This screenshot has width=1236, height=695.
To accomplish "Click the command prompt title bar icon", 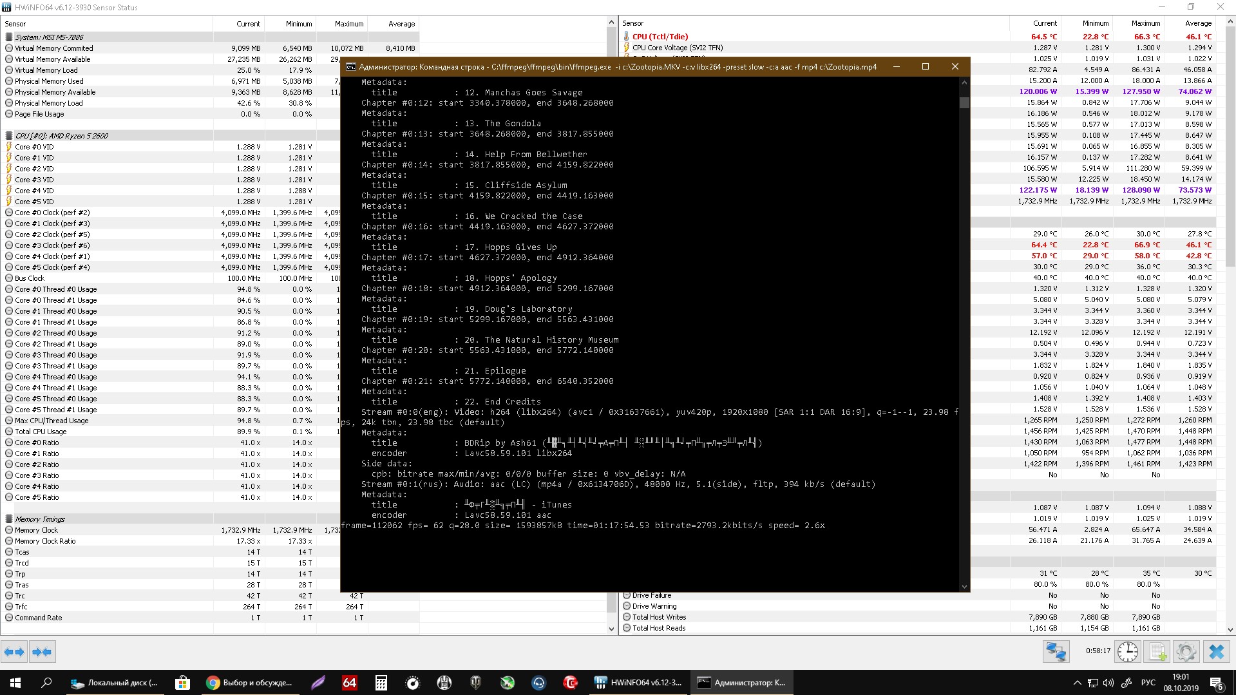I will [350, 66].
